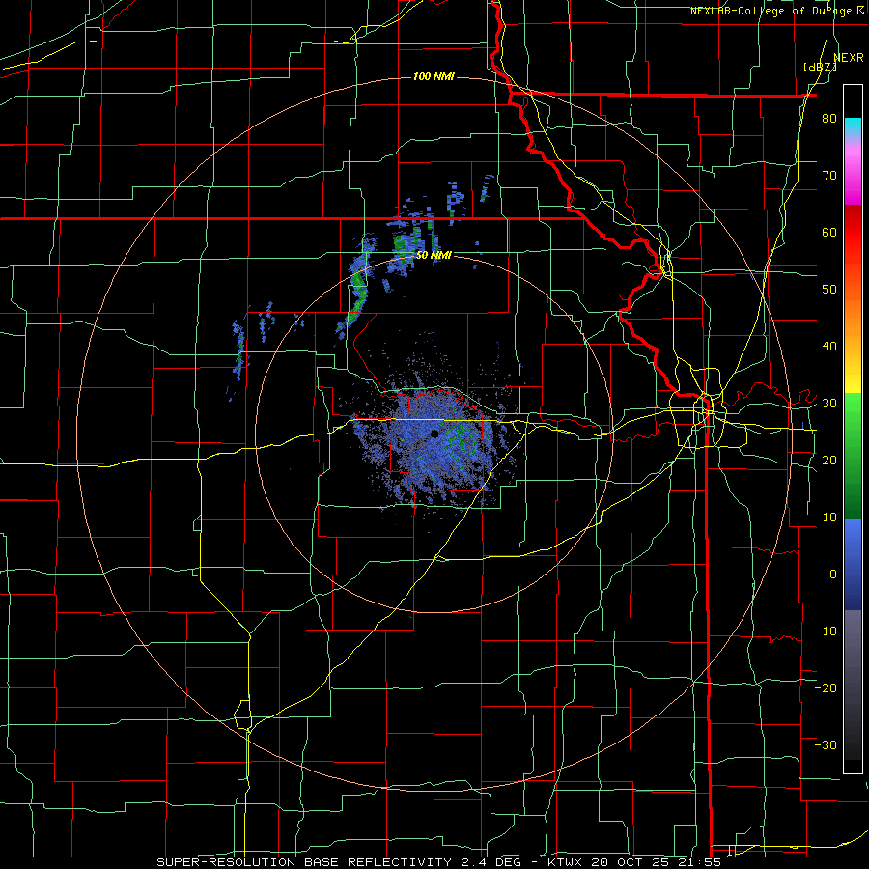Click the 50 NMI range ring label
869x869 pixels.
[x=434, y=256]
